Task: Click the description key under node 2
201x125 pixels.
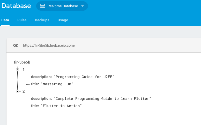Action: 41,99
